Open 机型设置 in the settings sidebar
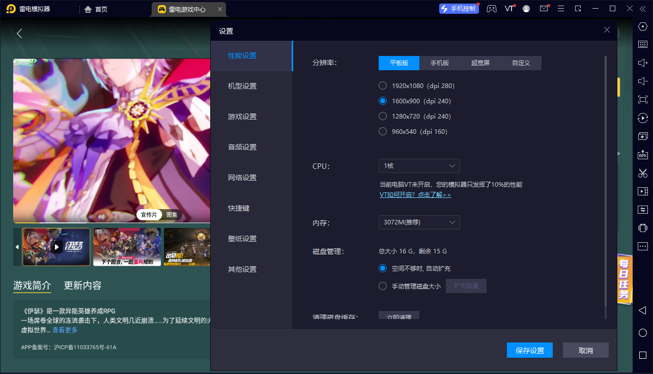The width and height of the screenshot is (653, 374). [x=251, y=86]
